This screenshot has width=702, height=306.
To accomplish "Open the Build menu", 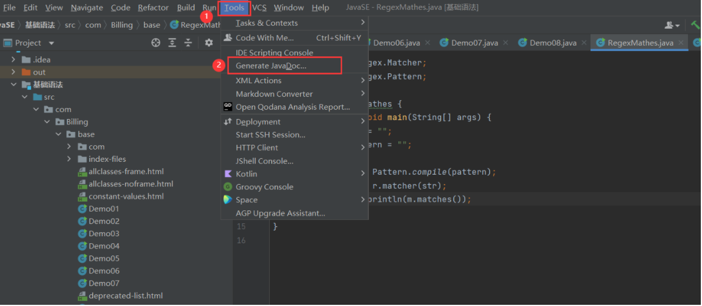I will [x=186, y=8].
